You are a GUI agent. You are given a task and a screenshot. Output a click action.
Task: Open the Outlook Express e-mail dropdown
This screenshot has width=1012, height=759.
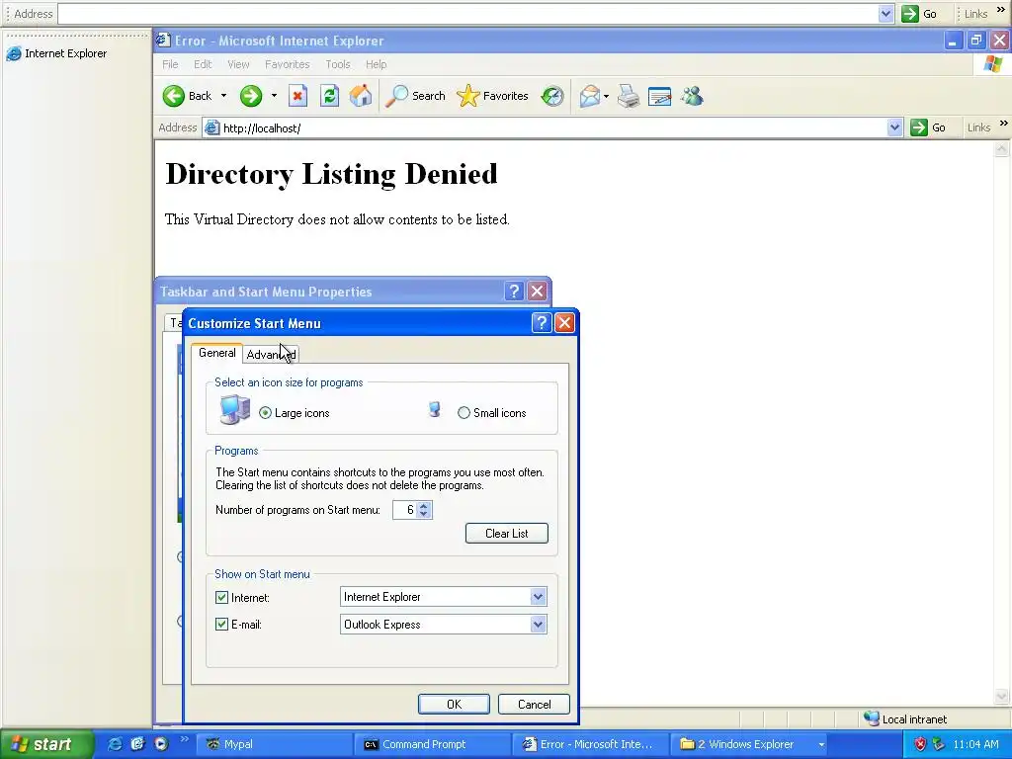[x=538, y=625]
